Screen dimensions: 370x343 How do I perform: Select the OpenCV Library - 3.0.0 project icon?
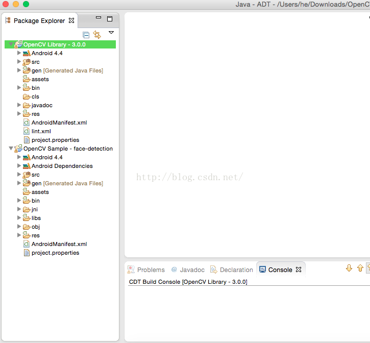pyautogui.click(x=18, y=44)
